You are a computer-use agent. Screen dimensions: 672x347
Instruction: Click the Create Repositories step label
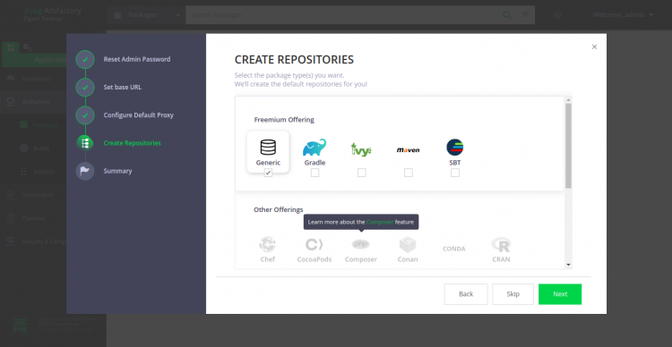(x=133, y=143)
